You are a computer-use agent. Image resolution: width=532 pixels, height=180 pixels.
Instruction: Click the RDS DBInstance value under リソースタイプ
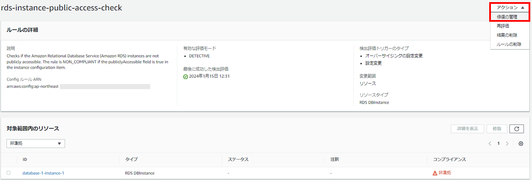pos(374,102)
